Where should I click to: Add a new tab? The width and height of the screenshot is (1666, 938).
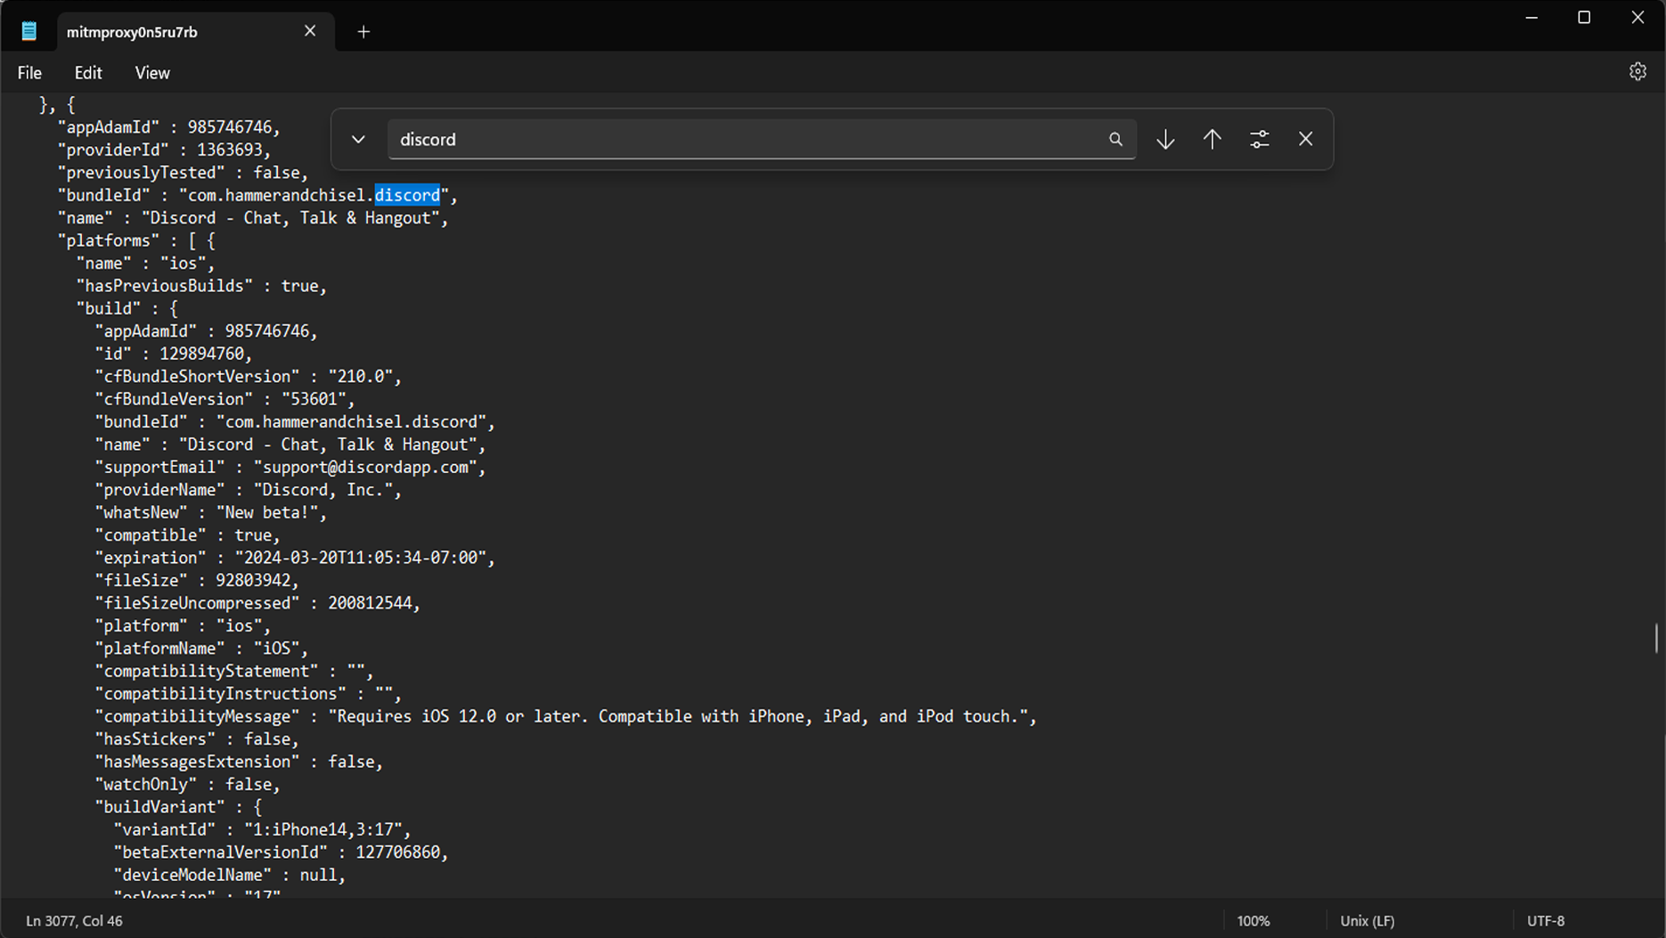[363, 32]
